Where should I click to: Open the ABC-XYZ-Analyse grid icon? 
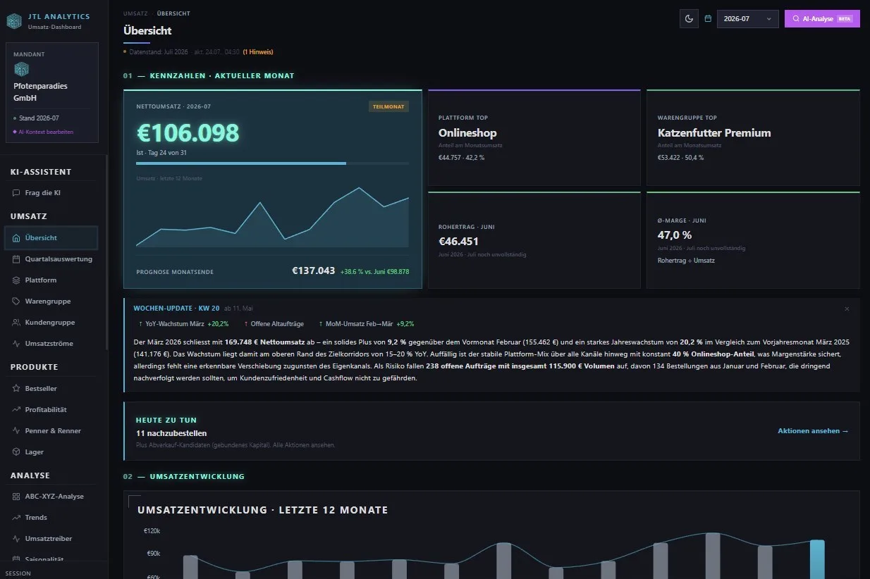[x=16, y=497]
